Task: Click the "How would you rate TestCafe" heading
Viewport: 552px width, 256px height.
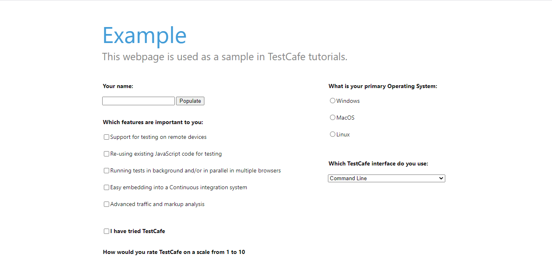Action: (174, 252)
